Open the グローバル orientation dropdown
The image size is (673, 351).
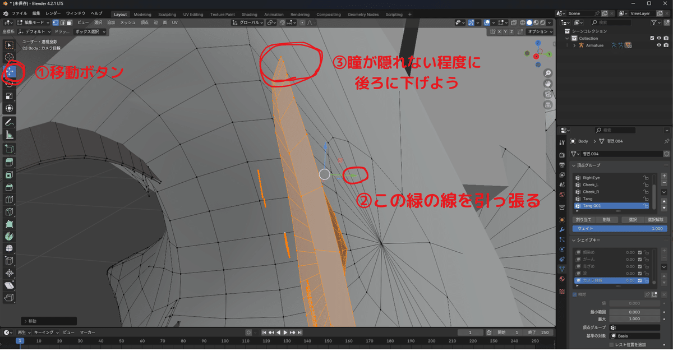pyautogui.click(x=247, y=22)
